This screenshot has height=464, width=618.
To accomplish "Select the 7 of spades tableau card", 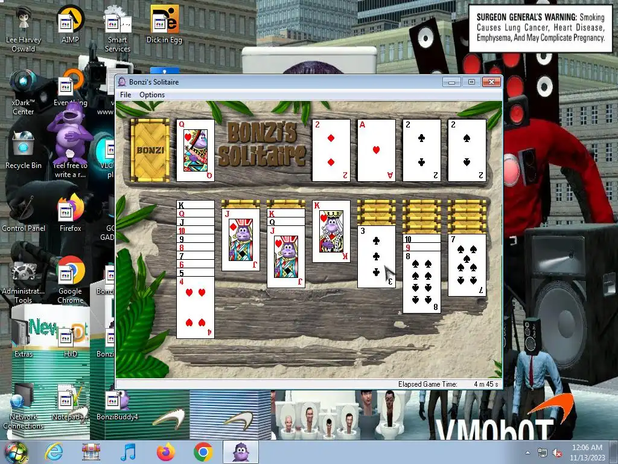I will coord(467,265).
